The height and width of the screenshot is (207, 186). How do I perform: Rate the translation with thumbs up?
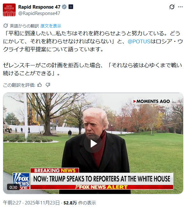[40, 85]
